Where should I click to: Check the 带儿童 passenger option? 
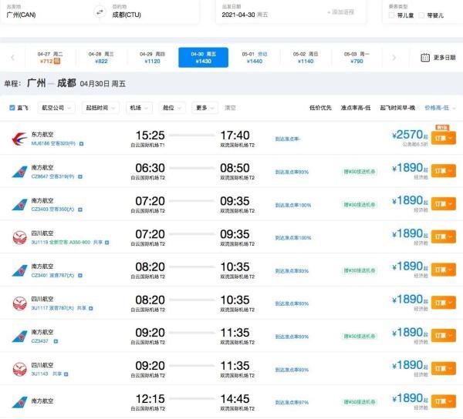click(x=394, y=15)
